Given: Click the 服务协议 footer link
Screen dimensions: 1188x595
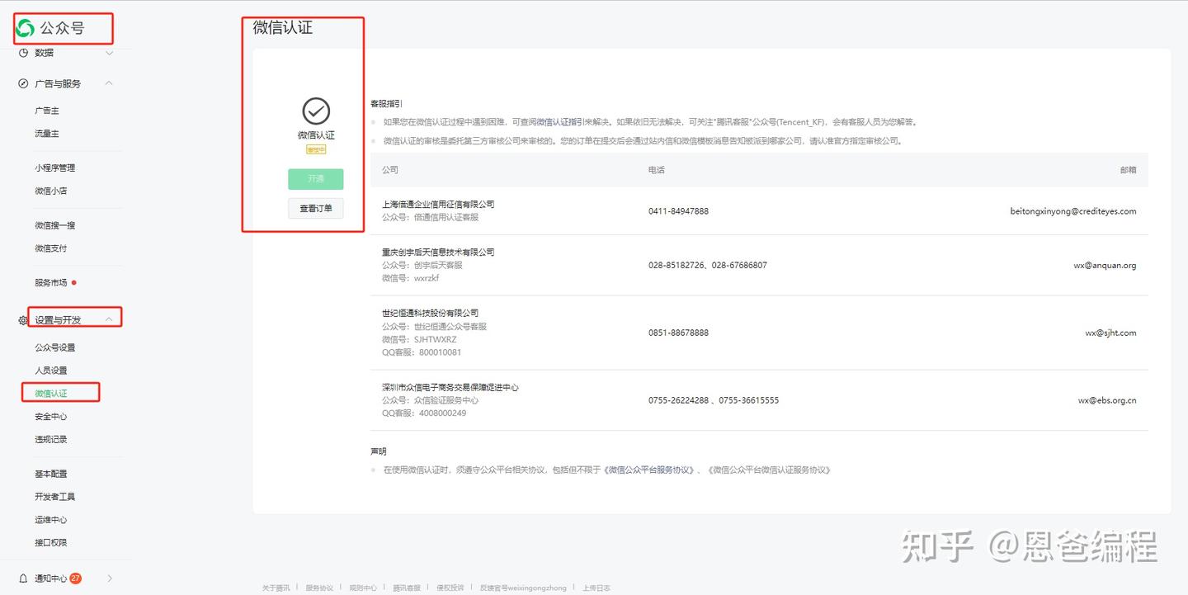Looking at the screenshot, I should 320,588.
